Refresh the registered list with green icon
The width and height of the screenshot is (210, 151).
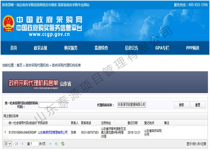tap(63, 144)
